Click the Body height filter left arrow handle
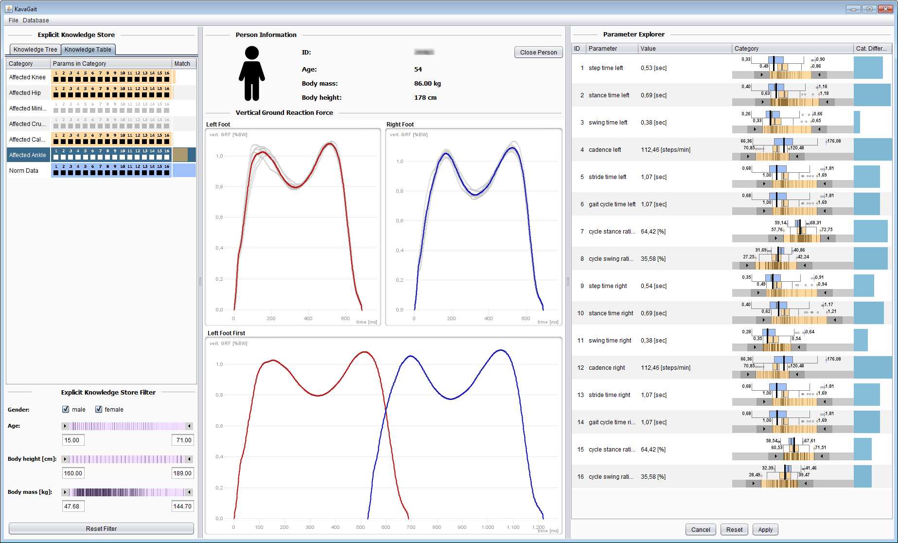 coord(65,459)
